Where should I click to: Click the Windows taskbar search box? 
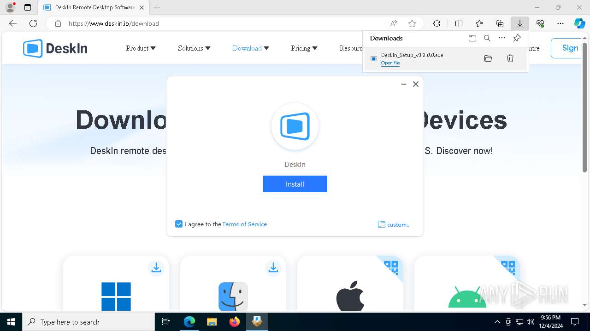[x=89, y=322]
